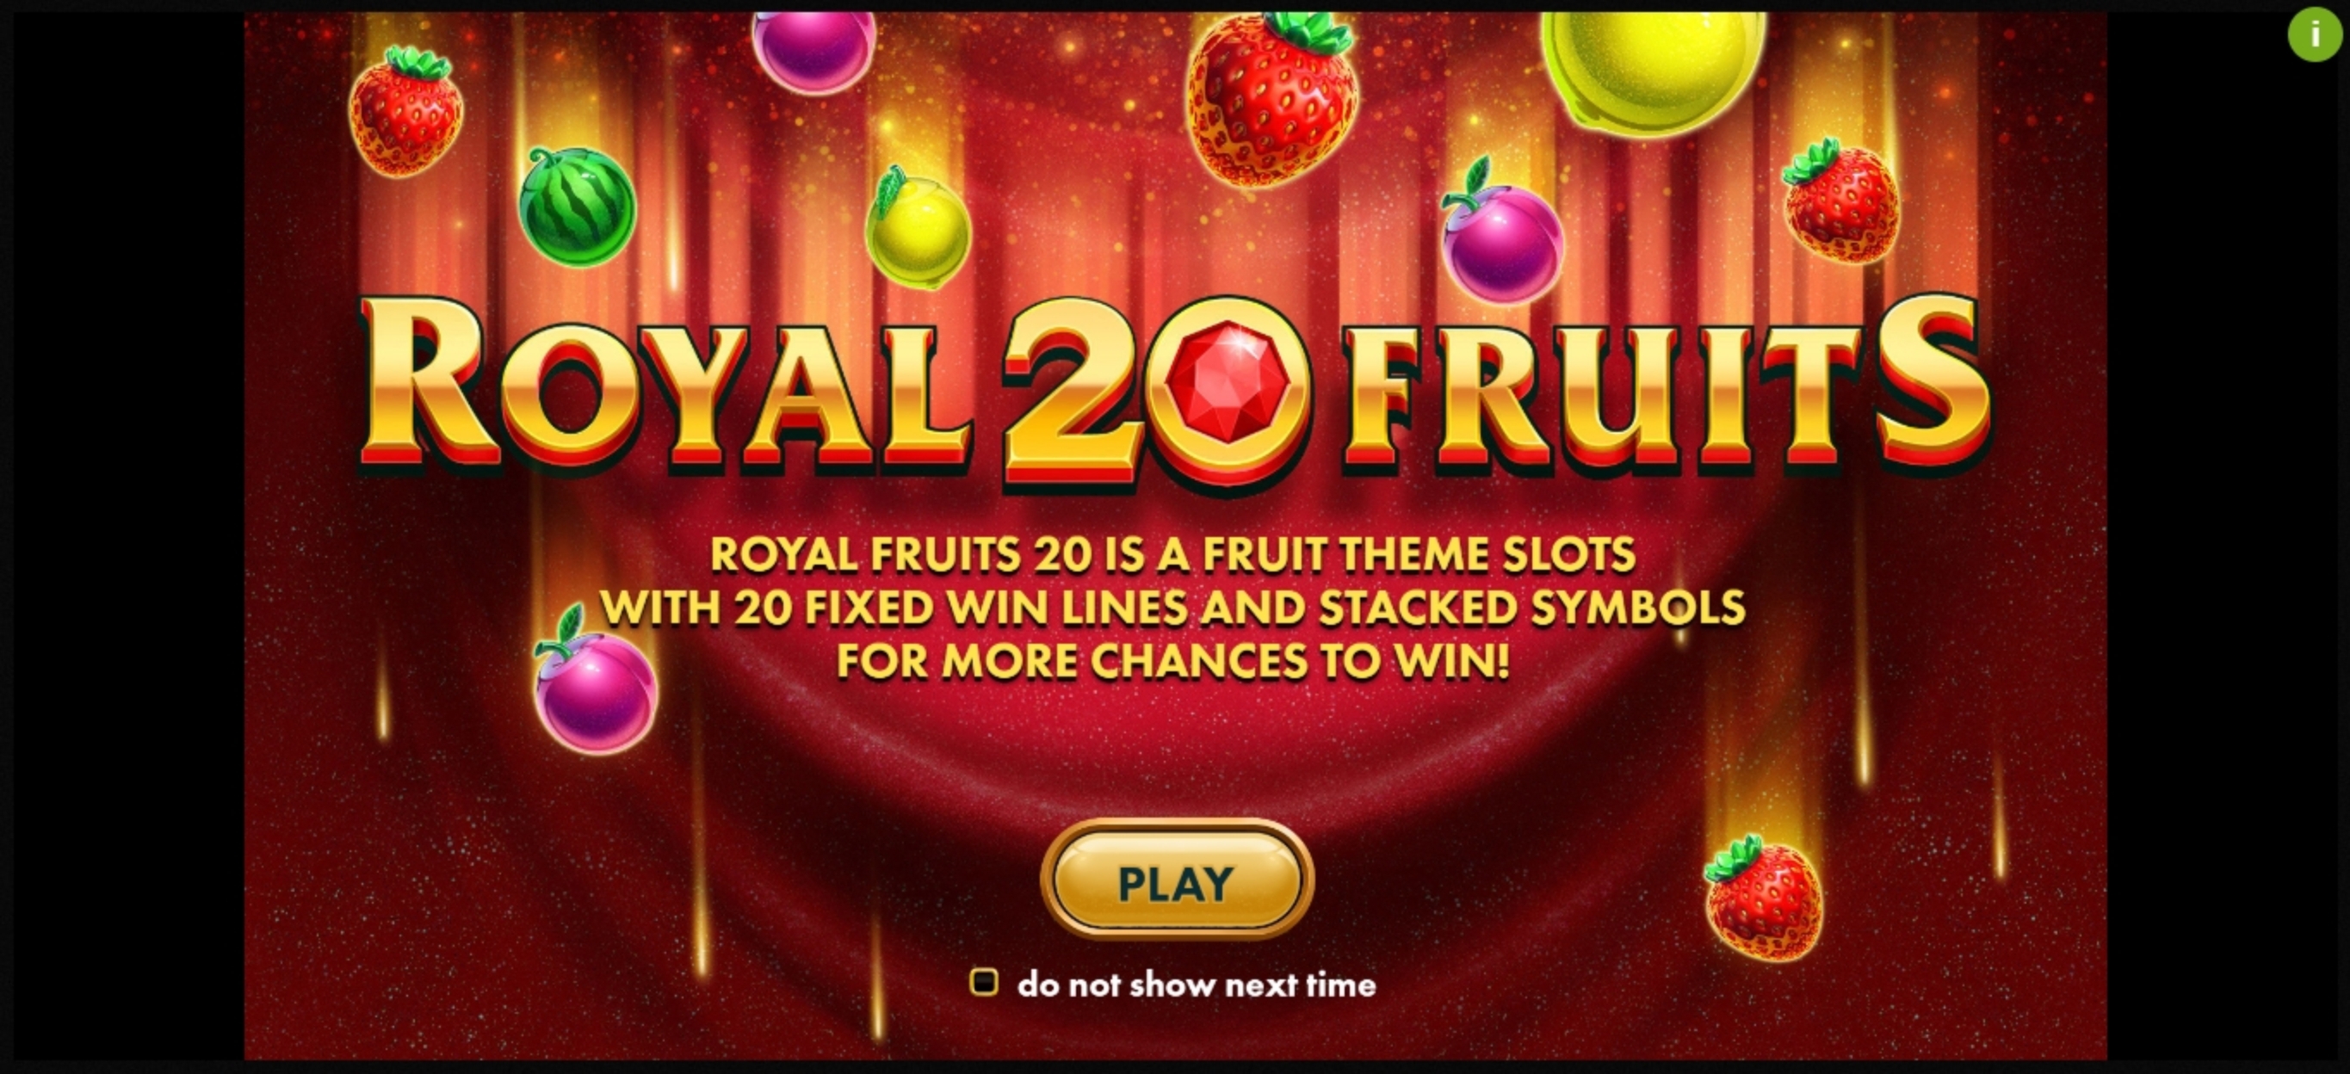2350x1074 pixels.
Task: Click the plum beside the description text
Action: tap(595, 682)
